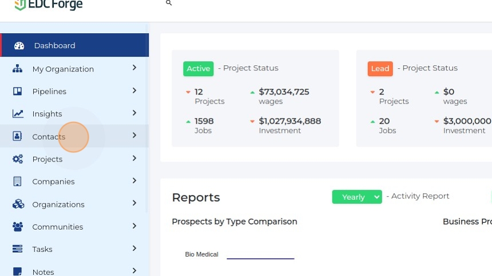Click the $0 wages value
Screen dimensions: 492x276
(x=449, y=92)
